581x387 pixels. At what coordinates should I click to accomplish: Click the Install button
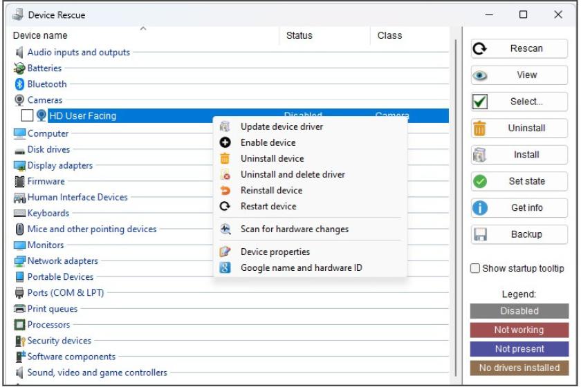pos(519,155)
